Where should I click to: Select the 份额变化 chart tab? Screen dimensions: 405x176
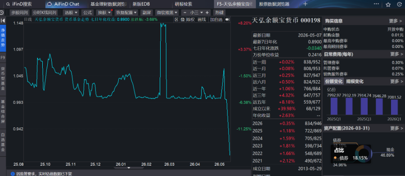click(x=334, y=81)
